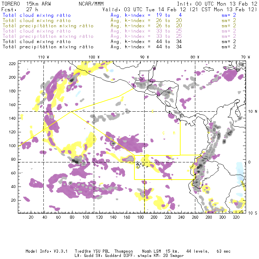Click the "Valid: 03 UTC Tue 14 Feb 12" text

pyautogui.click(x=144, y=9)
